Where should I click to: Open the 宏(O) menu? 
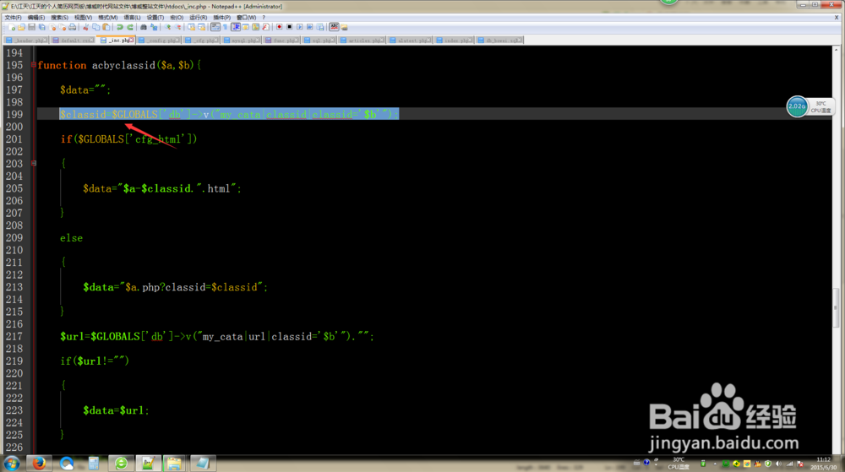point(177,17)
